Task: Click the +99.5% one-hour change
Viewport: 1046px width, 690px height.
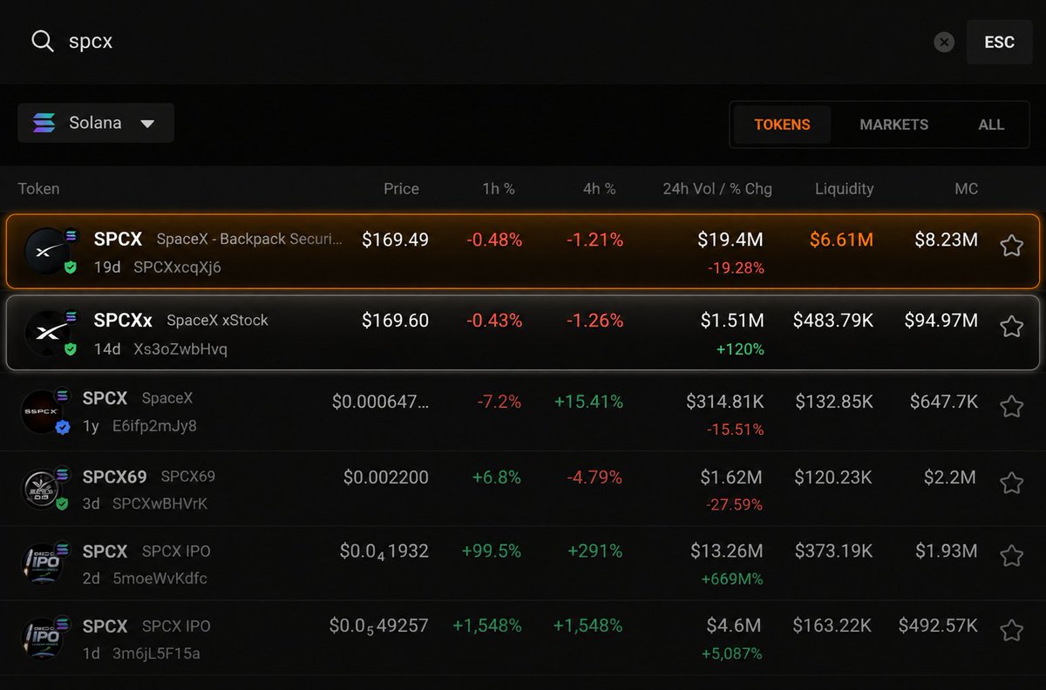Action: [491, 551]
